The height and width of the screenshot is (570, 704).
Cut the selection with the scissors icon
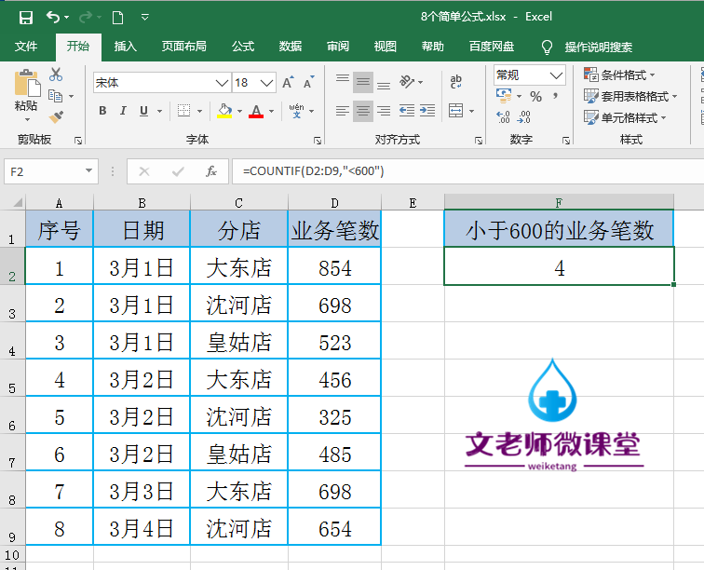pyautogui.click(x=56, y=75)
